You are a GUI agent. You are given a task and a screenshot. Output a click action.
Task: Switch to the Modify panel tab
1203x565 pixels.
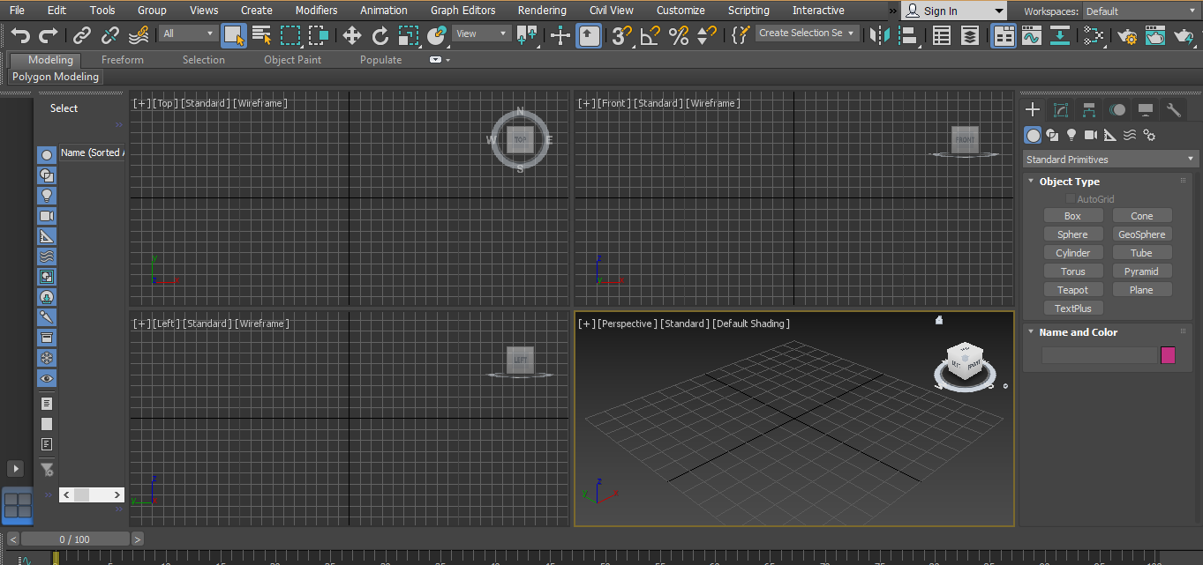pos(1061,110)
